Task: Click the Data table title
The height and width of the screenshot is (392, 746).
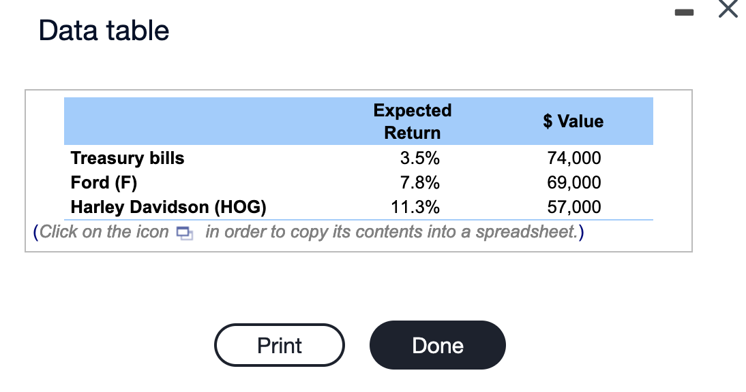Action: point(104,30)
